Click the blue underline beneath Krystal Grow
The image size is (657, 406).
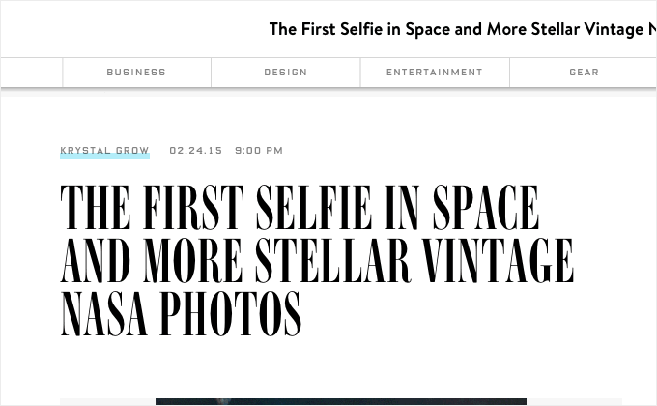coord(104,158)
